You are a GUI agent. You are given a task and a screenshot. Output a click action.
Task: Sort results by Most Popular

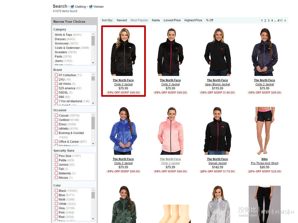point(139,20)
